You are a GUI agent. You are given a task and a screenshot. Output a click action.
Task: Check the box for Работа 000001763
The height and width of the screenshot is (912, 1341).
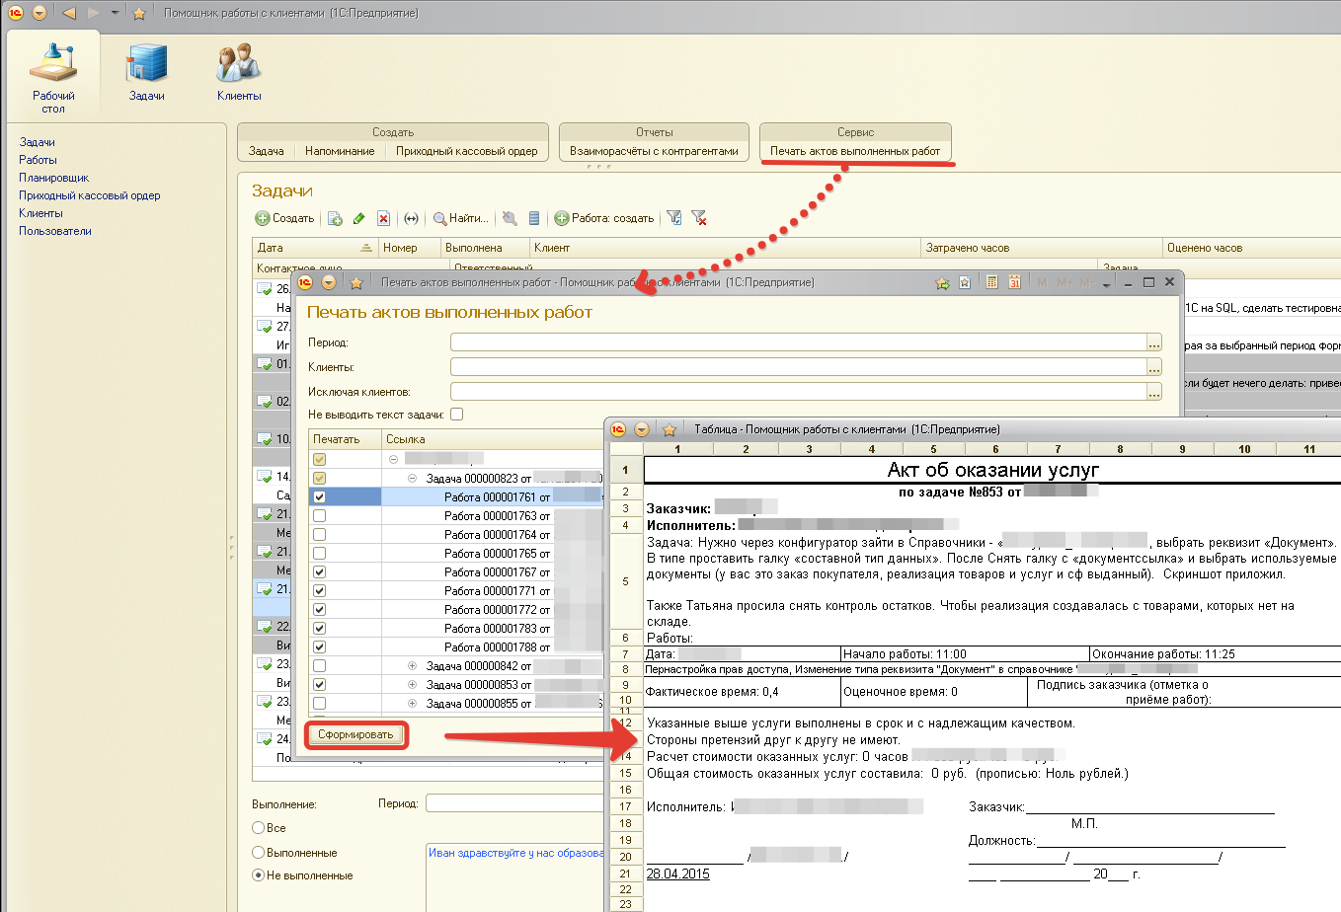point(319,516)
